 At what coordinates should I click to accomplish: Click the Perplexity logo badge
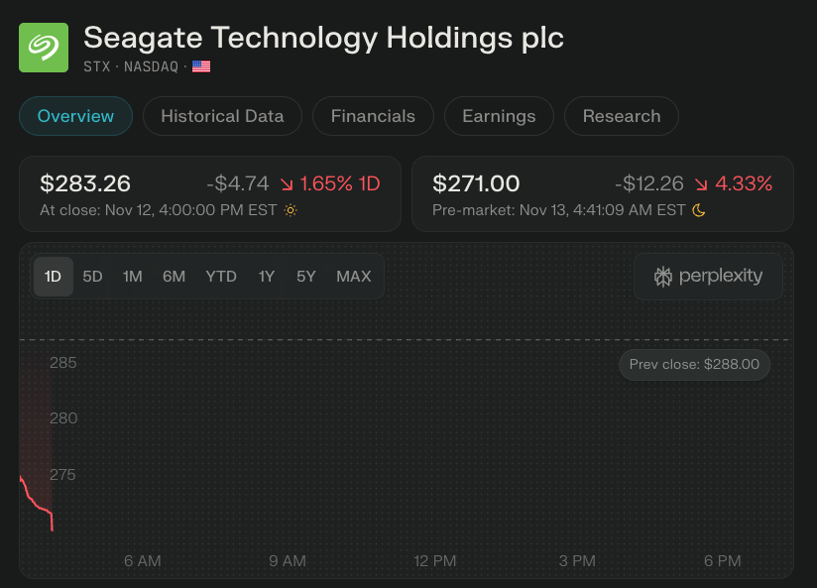tap(708, 277)
